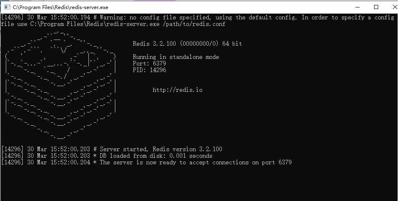Image resolution: width=398 pixels, height=201 pixels.
Task: Click the 'ready to accept connections on port 6379' line
Action: point(146,162)
